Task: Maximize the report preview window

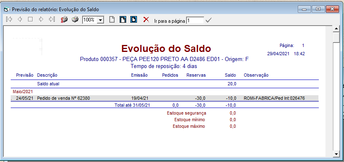Action: [x=318, y=9]
